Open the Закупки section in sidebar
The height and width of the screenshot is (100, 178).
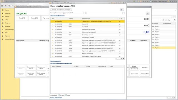click(7, 17)
